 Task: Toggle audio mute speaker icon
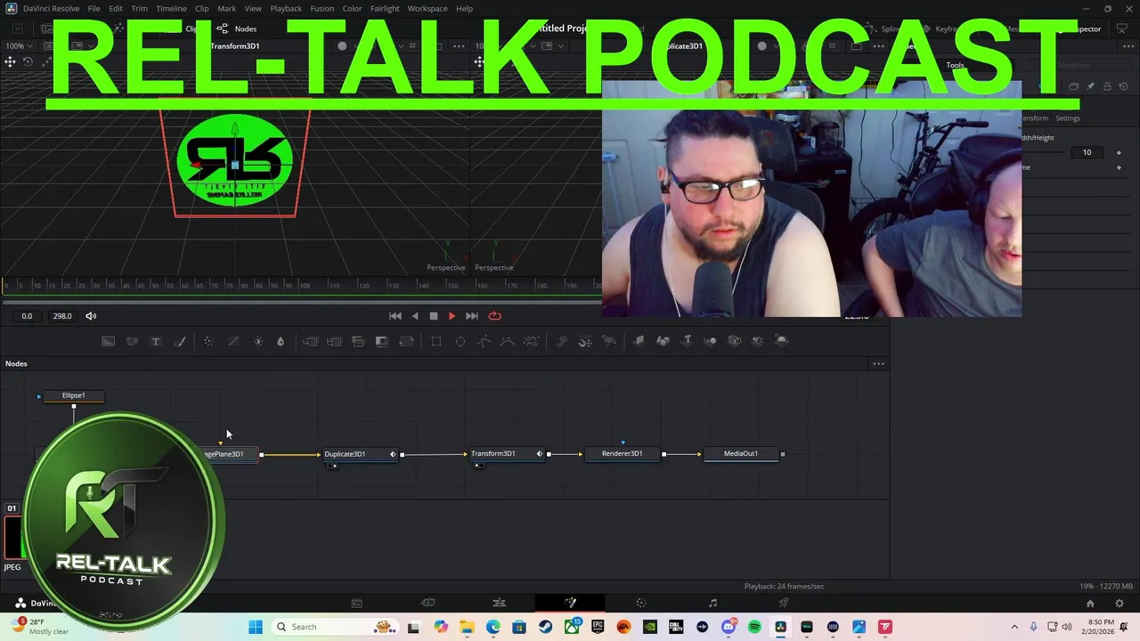91,316
